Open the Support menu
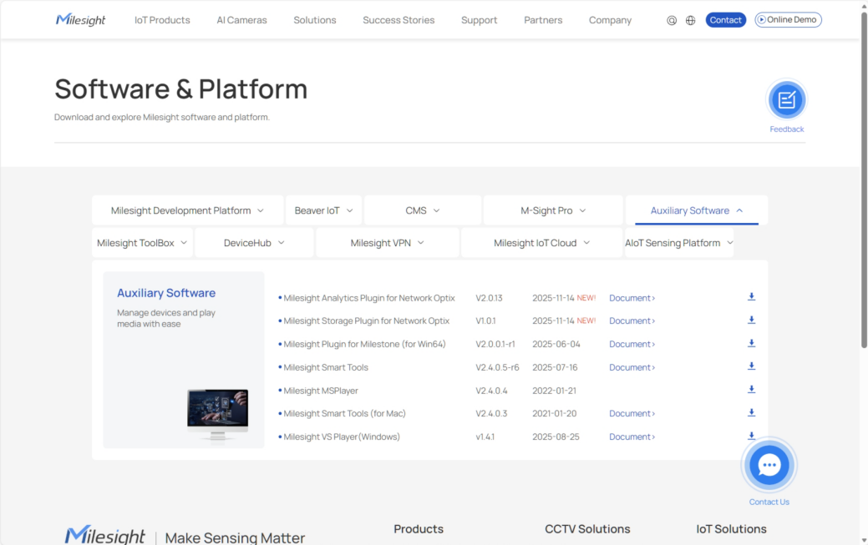868x545 pixels. [x=479, y=20]
